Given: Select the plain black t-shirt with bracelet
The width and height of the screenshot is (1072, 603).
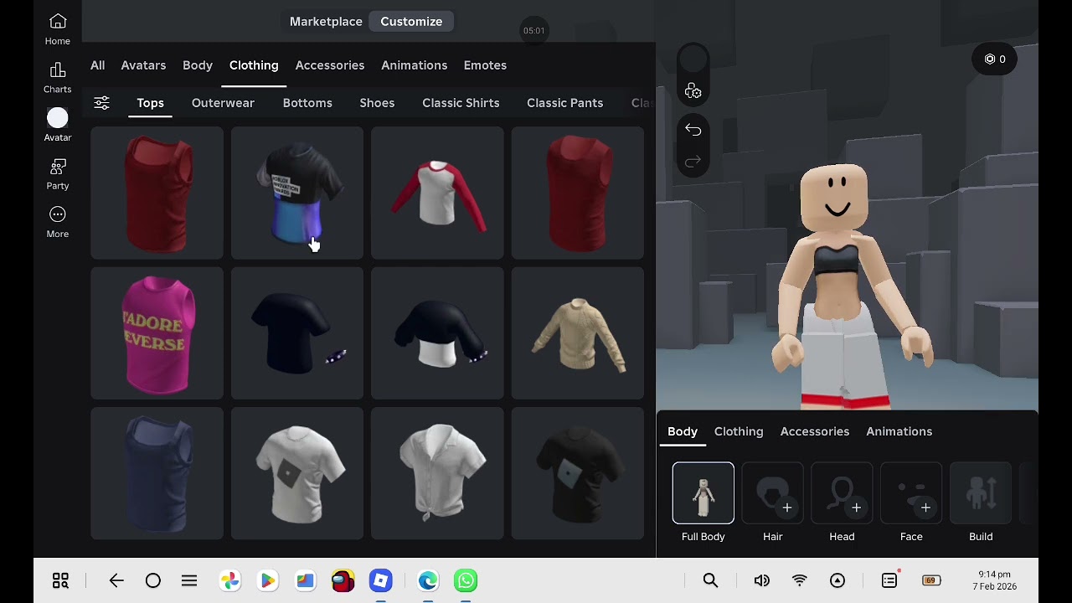Looking at the screenshot, I should 297,333.
